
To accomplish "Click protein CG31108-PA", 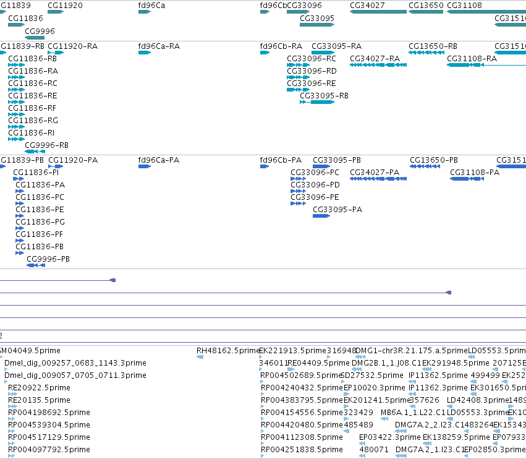I will [x=467, y=179].
